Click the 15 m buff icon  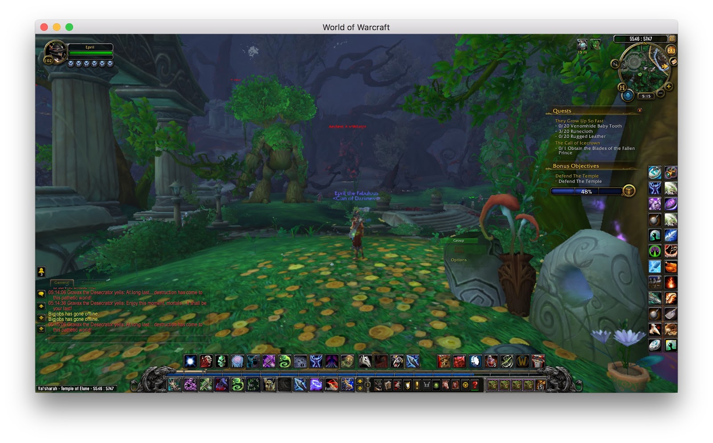click(x=582, y=45)
